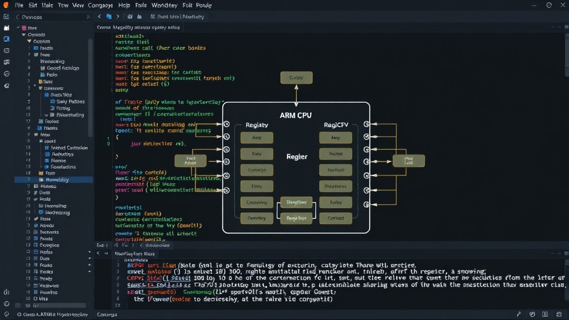Screen dimensions: 569x320
Task: Click the top block under the 'Registy' heading
Action: 257,138
